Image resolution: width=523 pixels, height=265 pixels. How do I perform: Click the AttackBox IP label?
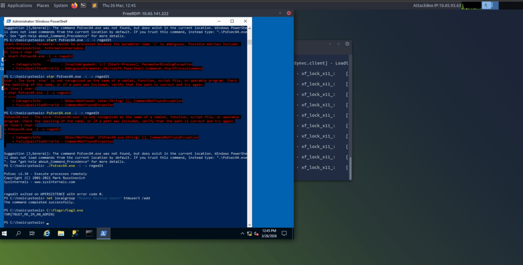437,5
